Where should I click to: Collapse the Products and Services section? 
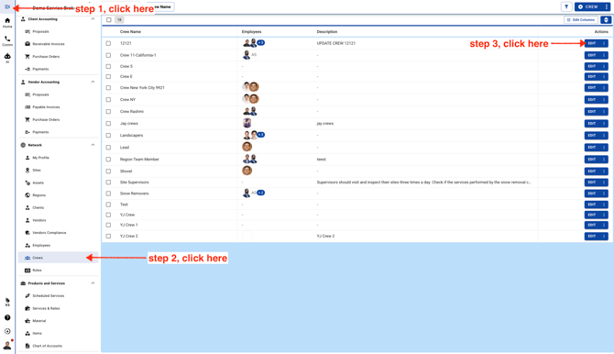point(93,283)
